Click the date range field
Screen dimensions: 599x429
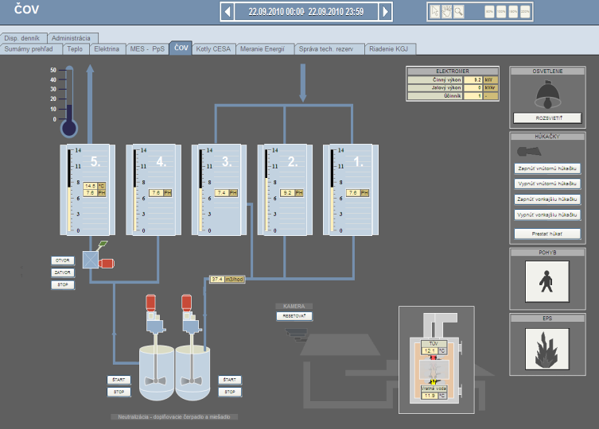coord(306,12)
